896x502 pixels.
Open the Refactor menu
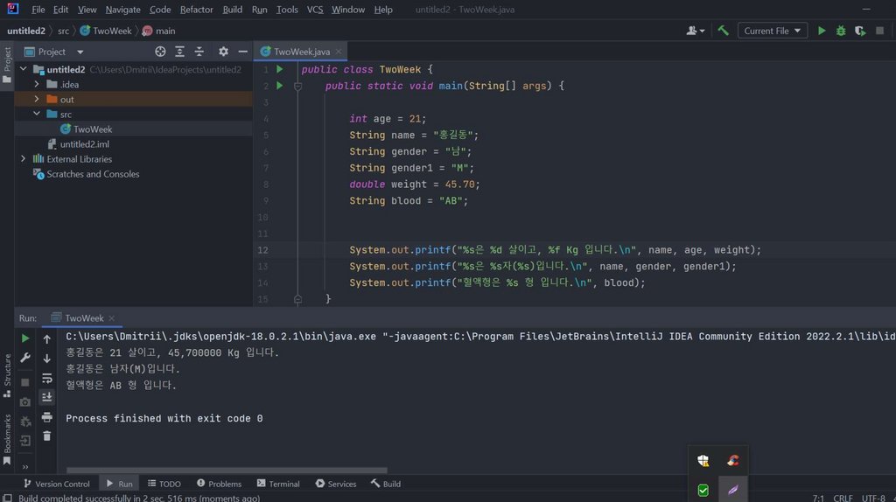pyautogui.click(x=196, y=10)
